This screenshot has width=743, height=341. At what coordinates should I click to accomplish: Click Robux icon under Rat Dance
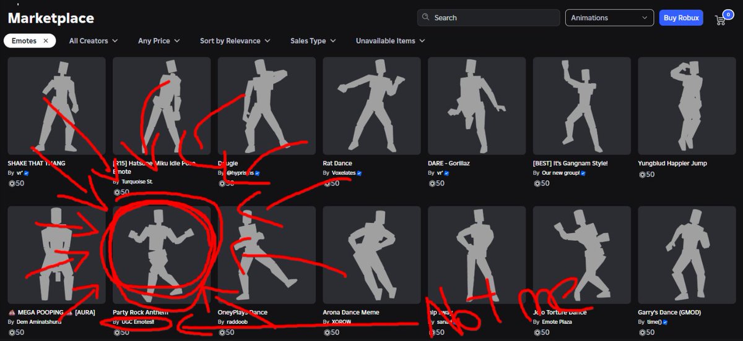(326, 183)
